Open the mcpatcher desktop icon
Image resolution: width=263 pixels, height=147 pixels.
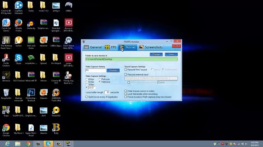click(x=31, y=59)
